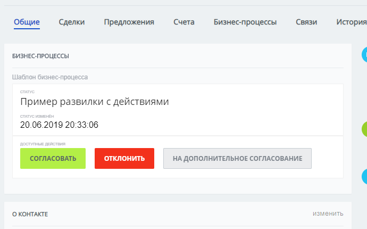
Task: Click the Доступные действия label
Action: tap(43, 144)
